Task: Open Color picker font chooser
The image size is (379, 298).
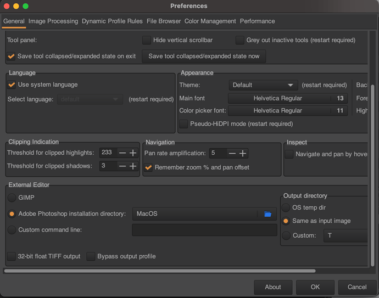Action: pyautogui.click(x=288, y=111)
